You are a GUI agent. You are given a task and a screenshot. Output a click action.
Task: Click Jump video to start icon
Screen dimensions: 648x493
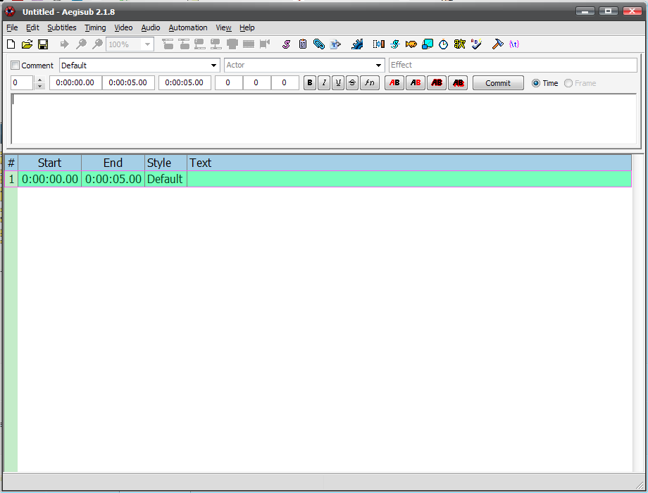coord(168,44)
